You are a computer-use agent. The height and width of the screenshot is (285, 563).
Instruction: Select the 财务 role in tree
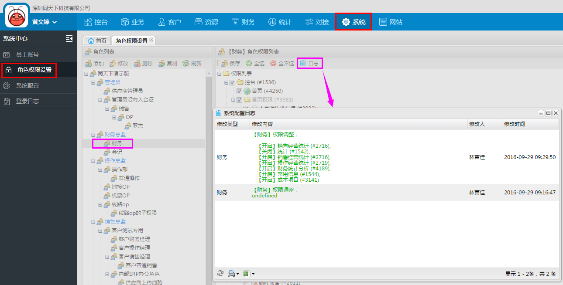(x=117, y=143)
